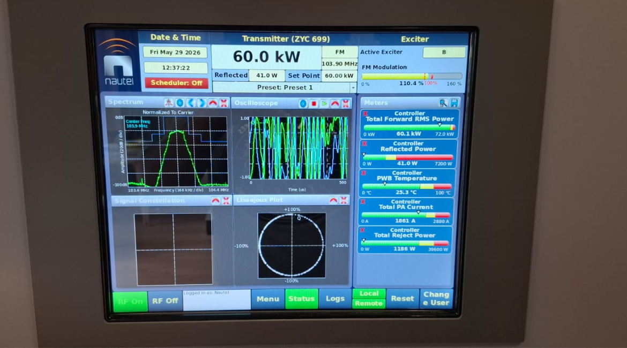Click the Set Point 60.00 kW value

(339, 75)
